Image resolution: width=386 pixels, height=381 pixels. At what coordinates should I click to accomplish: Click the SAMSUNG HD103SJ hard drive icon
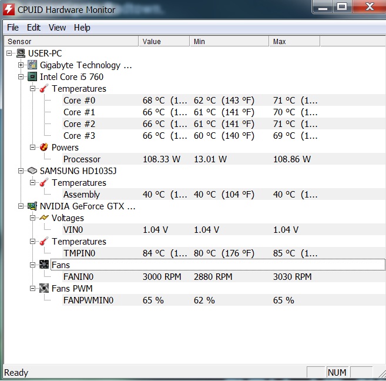[32, 171]
